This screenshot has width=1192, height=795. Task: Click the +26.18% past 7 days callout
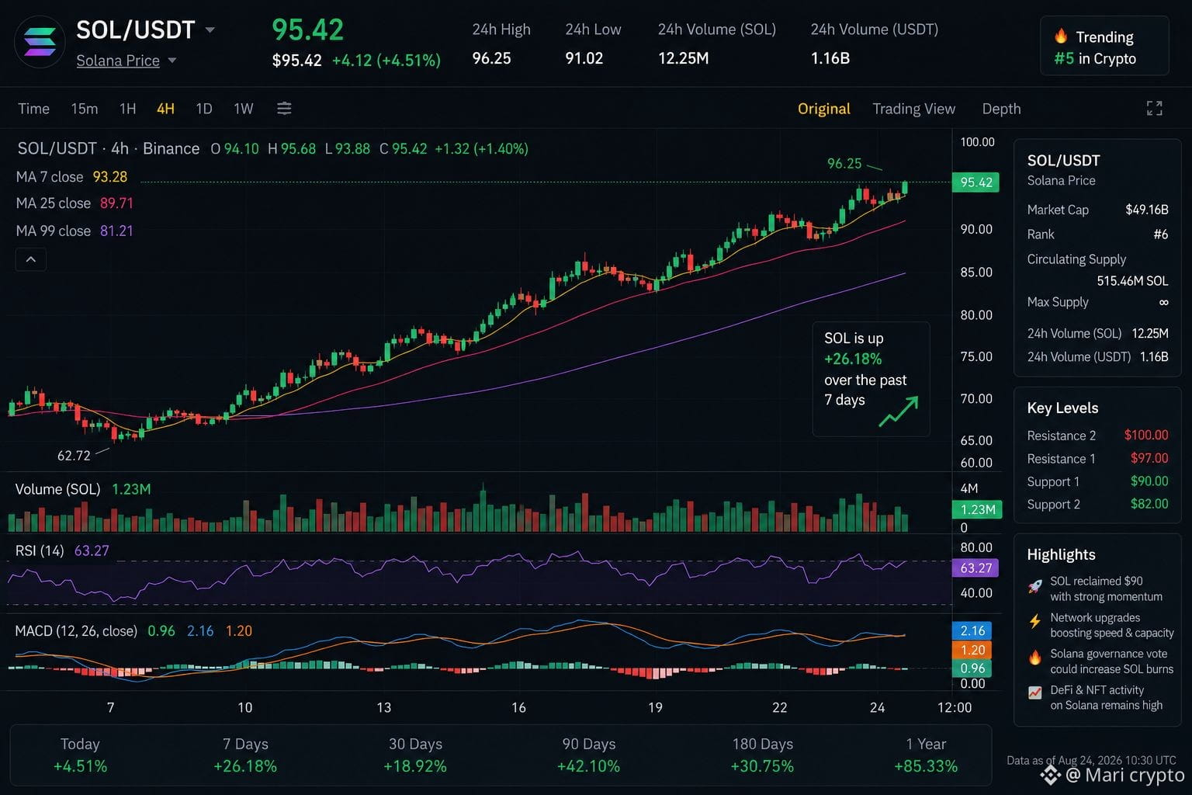[871, 380]
